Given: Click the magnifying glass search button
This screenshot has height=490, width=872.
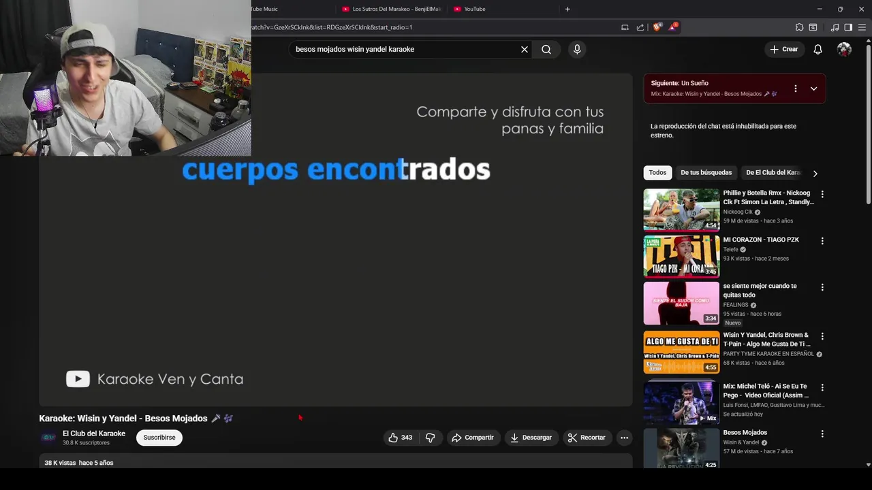Looking at the screenshot, I should point(546,49).
